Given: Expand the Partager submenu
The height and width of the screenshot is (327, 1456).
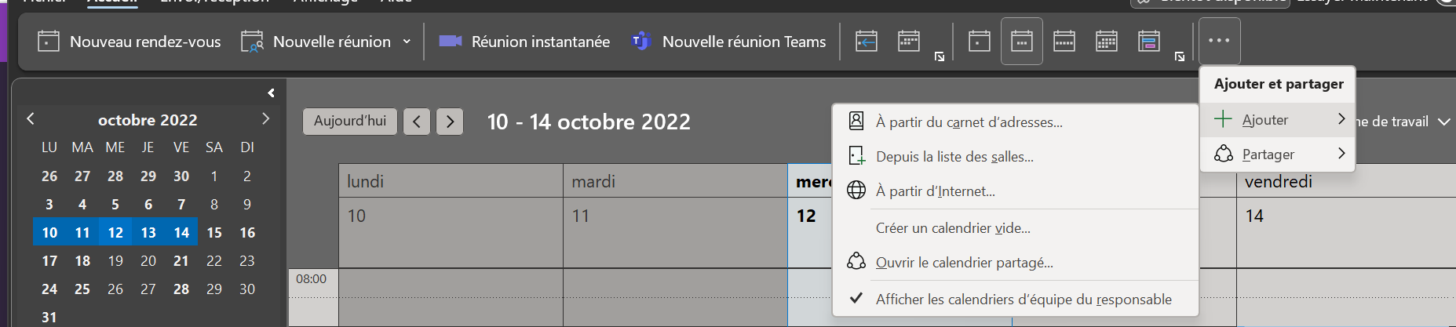Looking at the screenshot, I should 1278,154.
